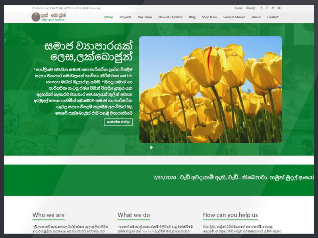
Task: Open the Contact page
Action: click(x=273, y=17)
